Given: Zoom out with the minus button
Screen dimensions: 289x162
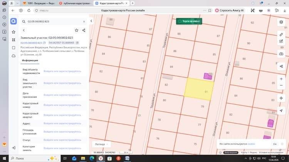Looking at the screenshot, I should [x=281, y=85].
